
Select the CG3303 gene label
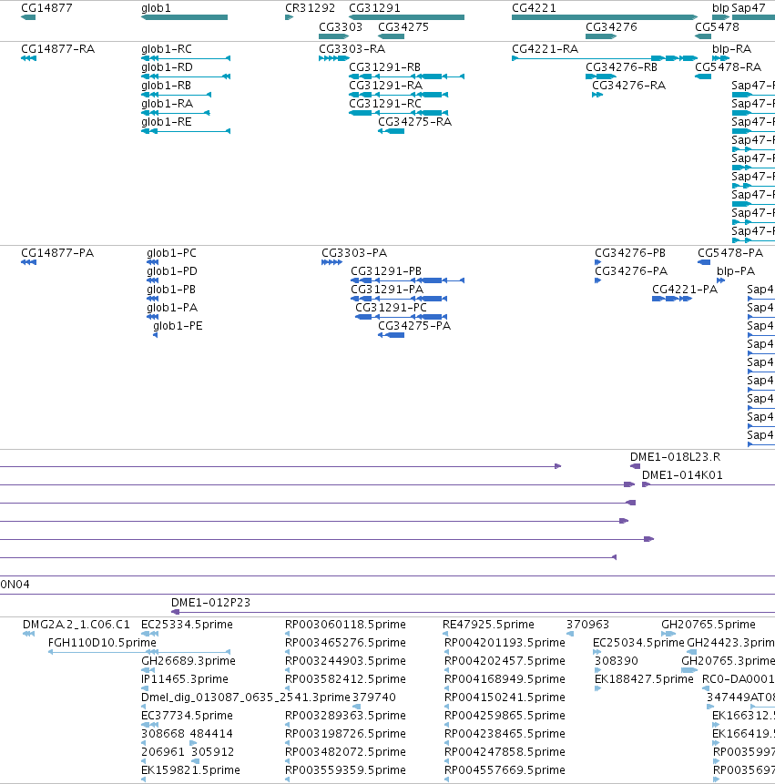tap(341, 27)
